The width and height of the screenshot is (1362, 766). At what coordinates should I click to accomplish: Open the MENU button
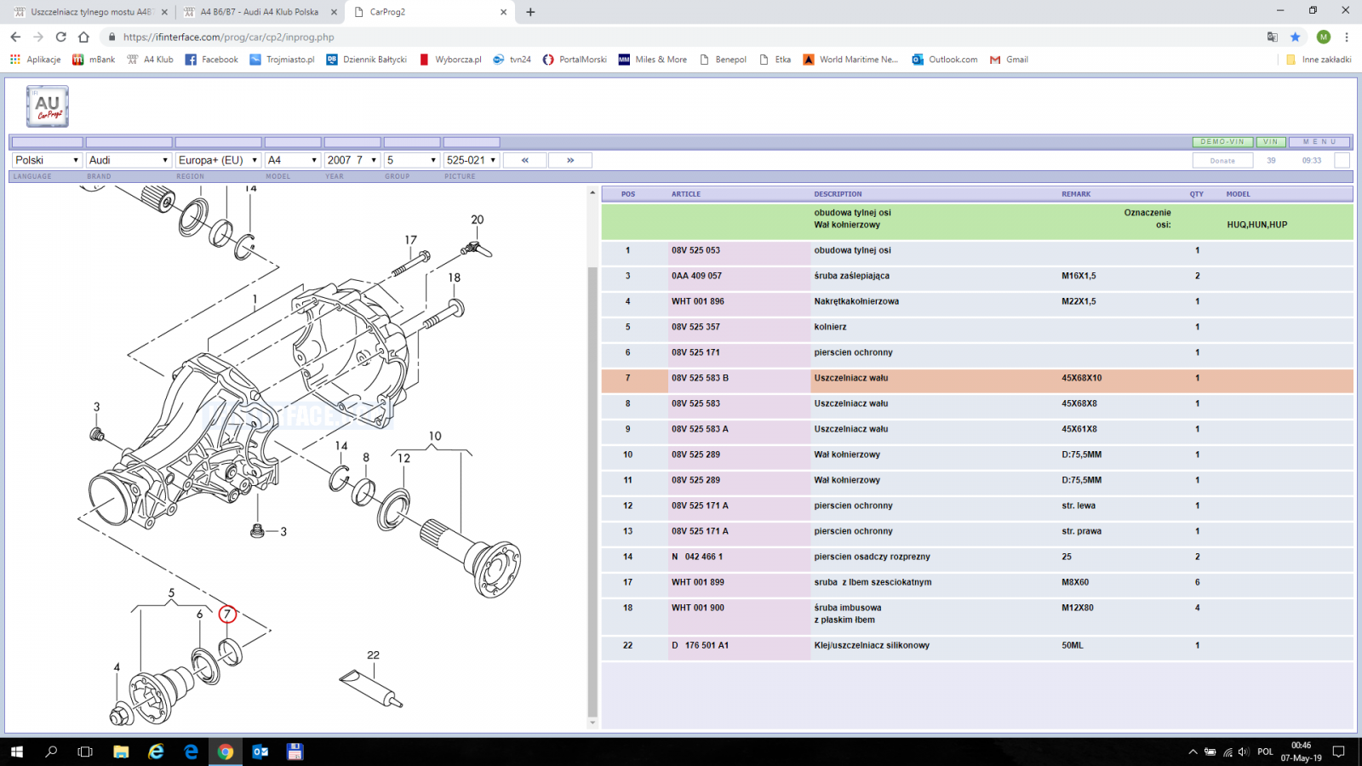coord(1320,142)
